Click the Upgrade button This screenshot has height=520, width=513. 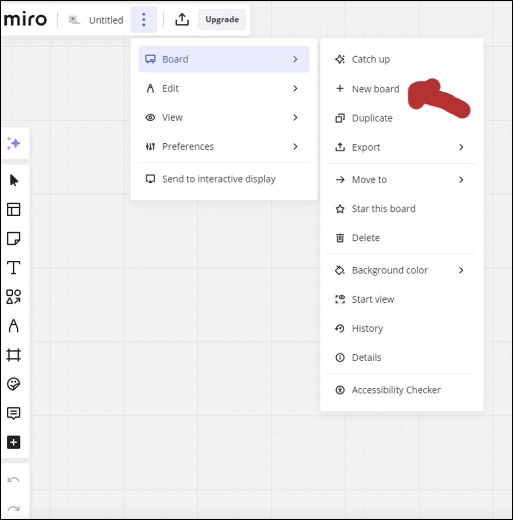222,19
